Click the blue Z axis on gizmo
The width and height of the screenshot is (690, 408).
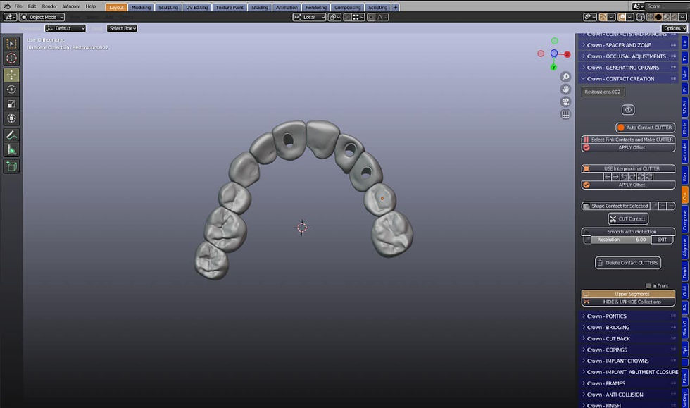click(554, 54)
